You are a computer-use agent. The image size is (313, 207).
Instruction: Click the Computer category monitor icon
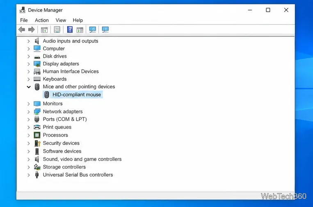tap(37, 49)
